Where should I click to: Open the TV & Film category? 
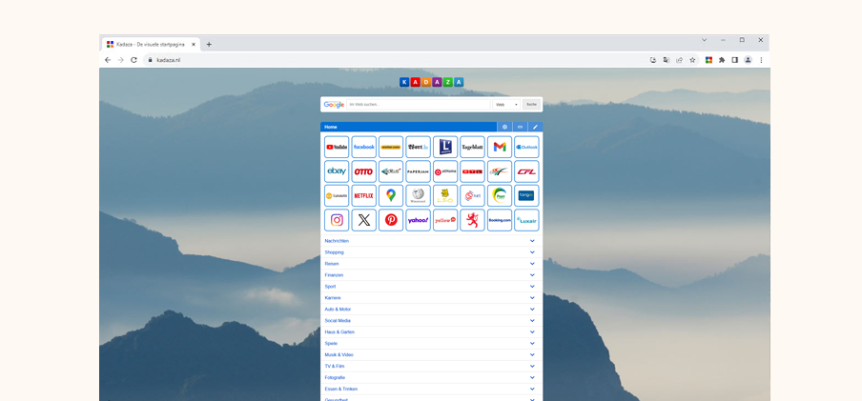[432, 366]
